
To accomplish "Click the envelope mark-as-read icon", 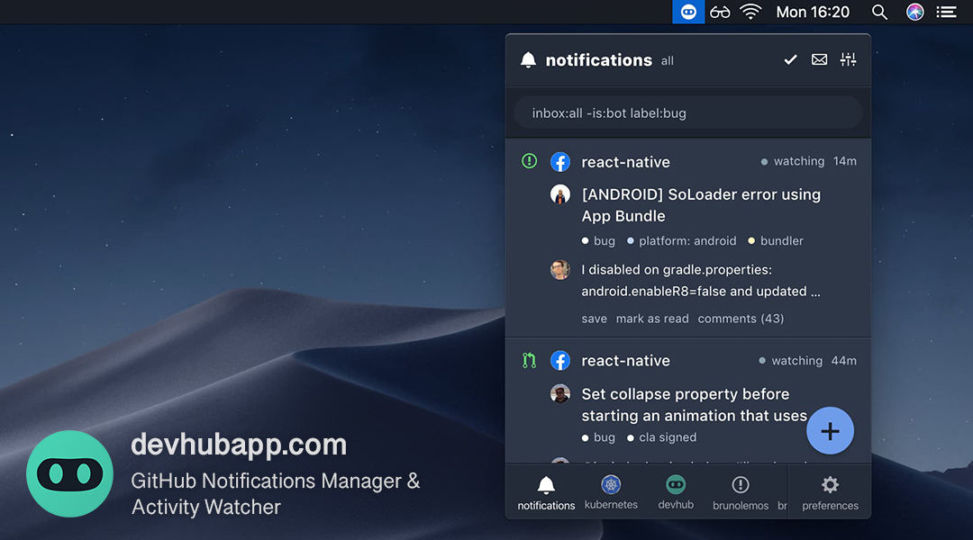I will [x=819, y=59].
